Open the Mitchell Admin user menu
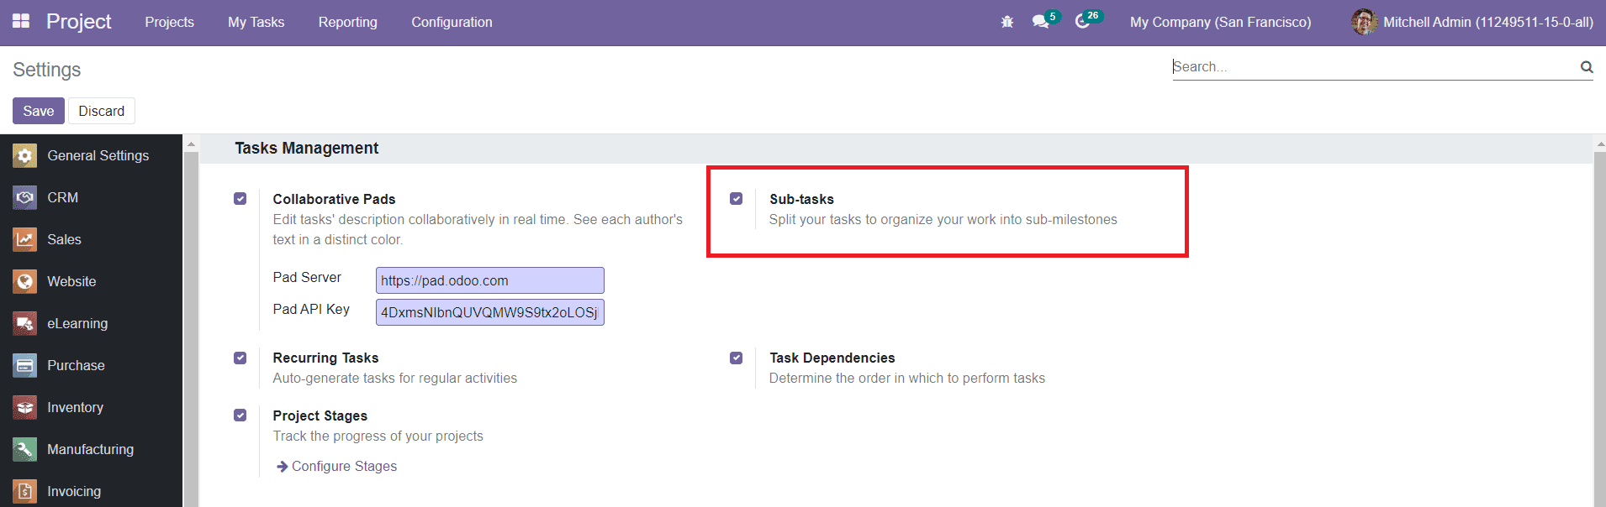The height and width of the screenshot is (507, 1606). click(1471, 22)
